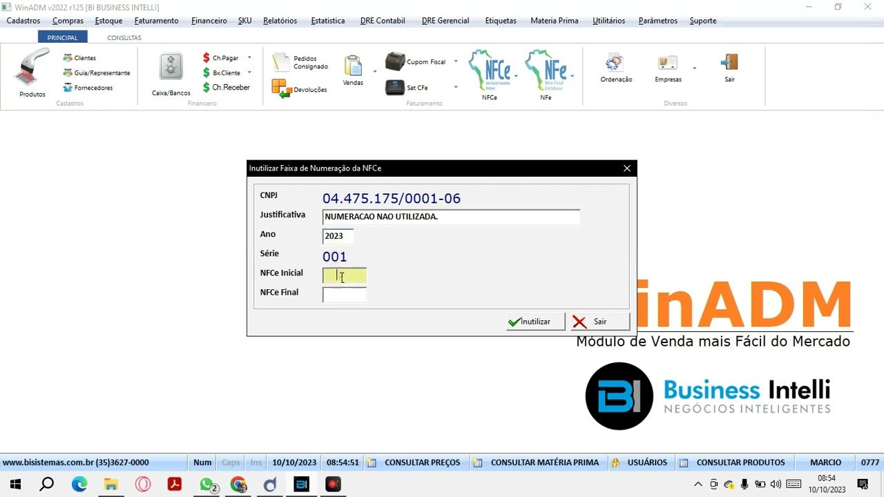Open Adobe Acrobat from the taskbar
This screenshot has height=497, width=884.
(x=175, y=485)
